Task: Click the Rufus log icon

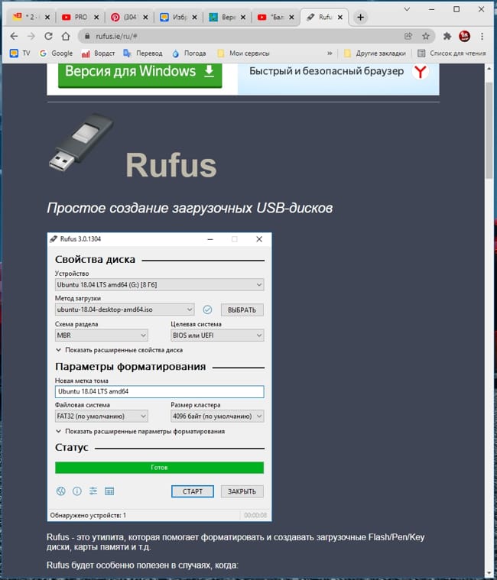Action: point(109,491)
